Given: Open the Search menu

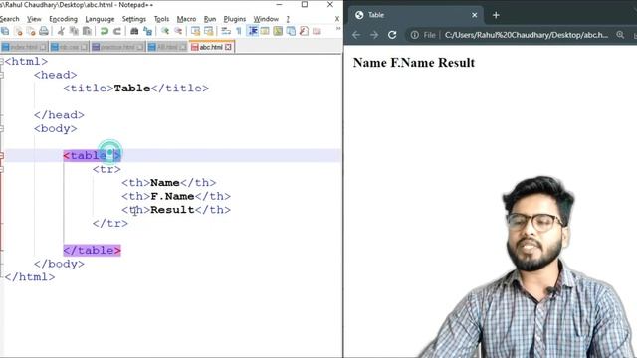Looking at the screenshot, I should point(9,19).
